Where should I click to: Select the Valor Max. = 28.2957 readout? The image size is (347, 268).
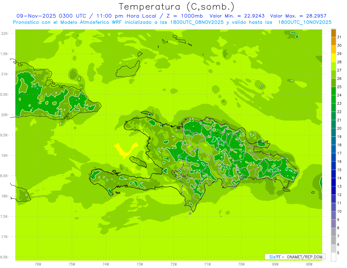tap(298, 16)
